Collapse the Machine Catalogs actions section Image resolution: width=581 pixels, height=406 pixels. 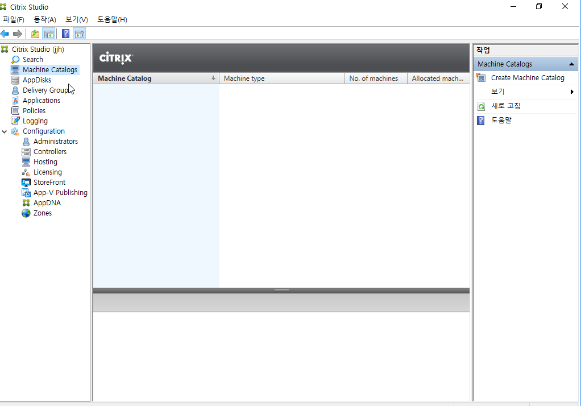pyautogui.click(x=571, y=64)
